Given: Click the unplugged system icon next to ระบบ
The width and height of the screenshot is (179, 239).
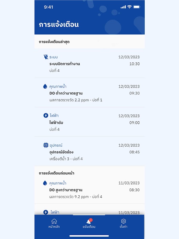Looking at the screenshot, I should [x=46, y=57].
